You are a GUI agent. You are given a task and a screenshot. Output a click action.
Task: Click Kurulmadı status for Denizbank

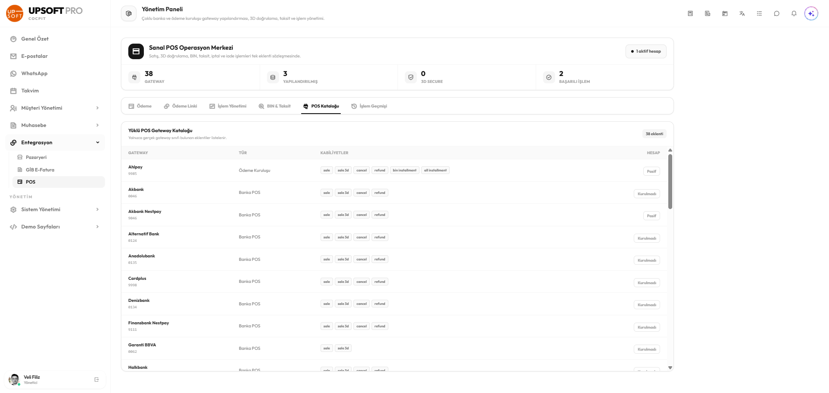click(x=647, y=305)
